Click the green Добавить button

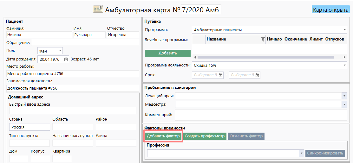pos(167,53)
